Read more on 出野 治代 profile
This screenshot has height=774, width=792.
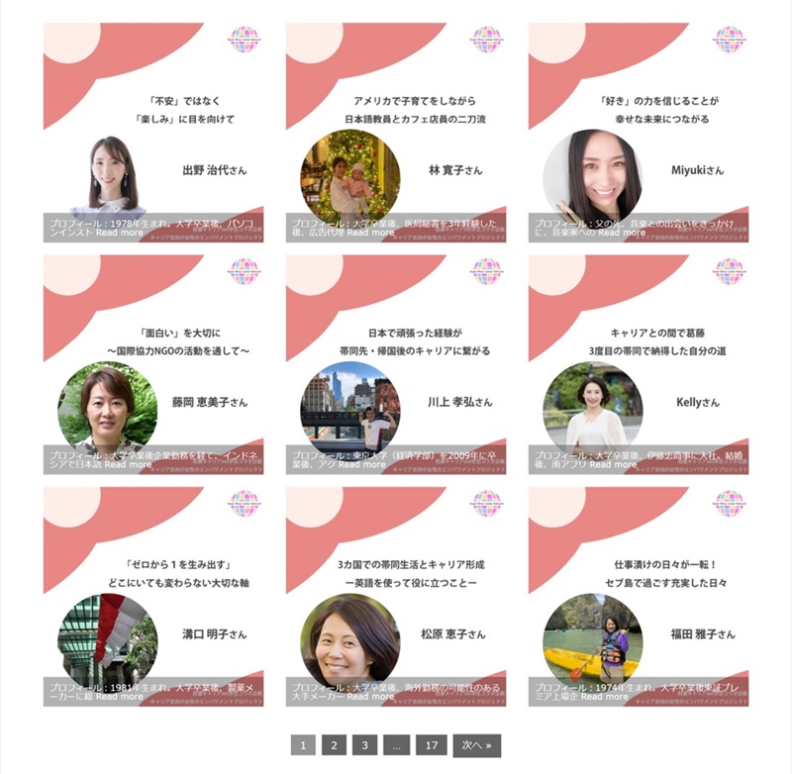click(x=119, y=233)
